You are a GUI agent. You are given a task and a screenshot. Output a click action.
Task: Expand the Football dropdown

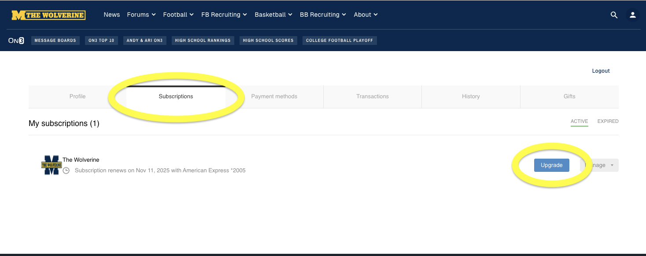(x=178, y=15)
